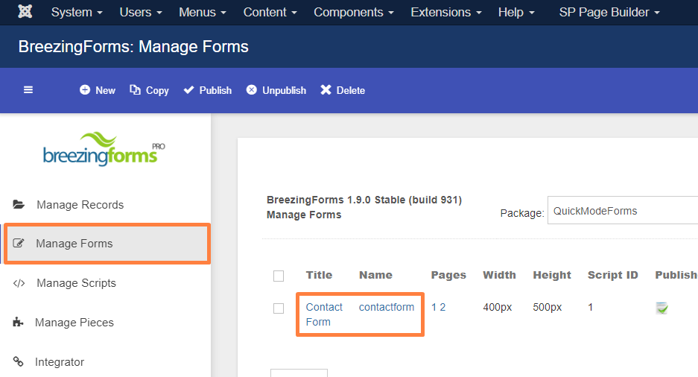Click the BreezingForms 1.9.0 Stable version text
This screenshot has width=698, height=377.
point(364,200)
